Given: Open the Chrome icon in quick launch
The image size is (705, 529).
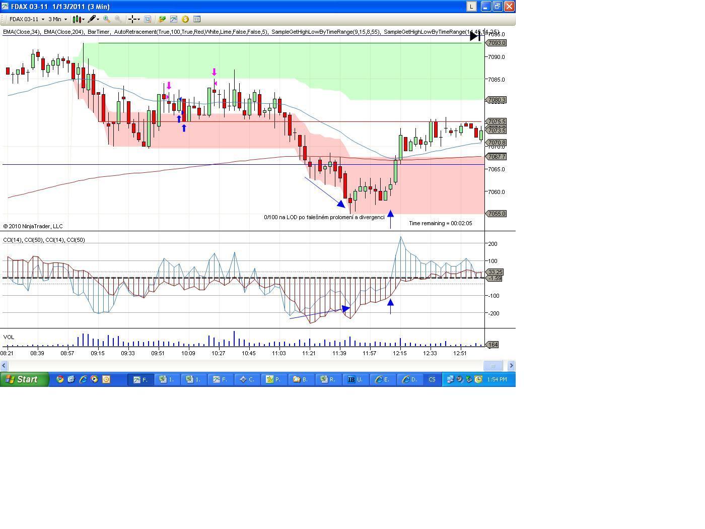Looking at the screenshot, I should (60, 379).
